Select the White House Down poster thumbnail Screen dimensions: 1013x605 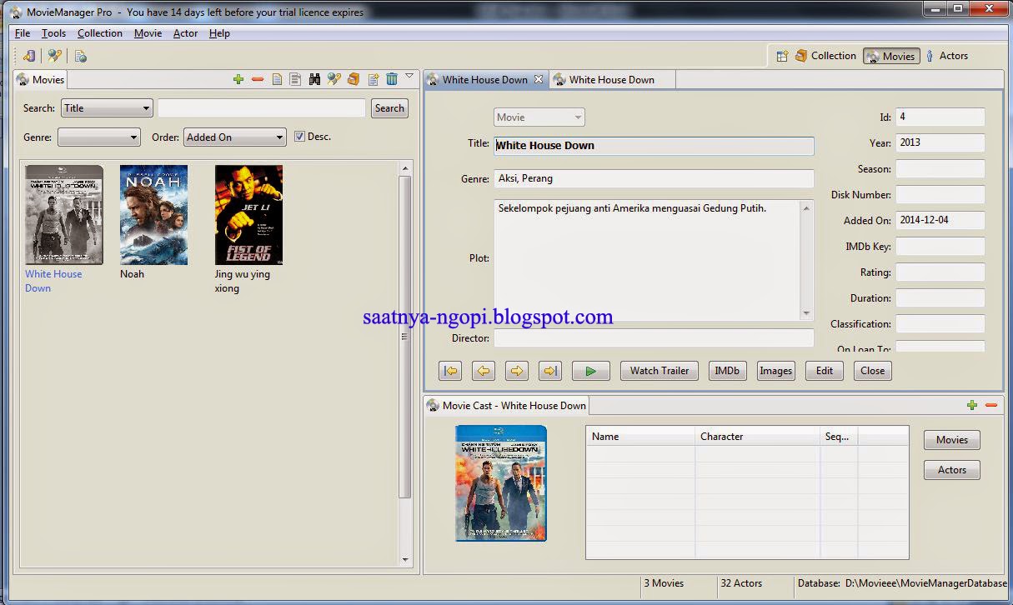click(64, 215)
